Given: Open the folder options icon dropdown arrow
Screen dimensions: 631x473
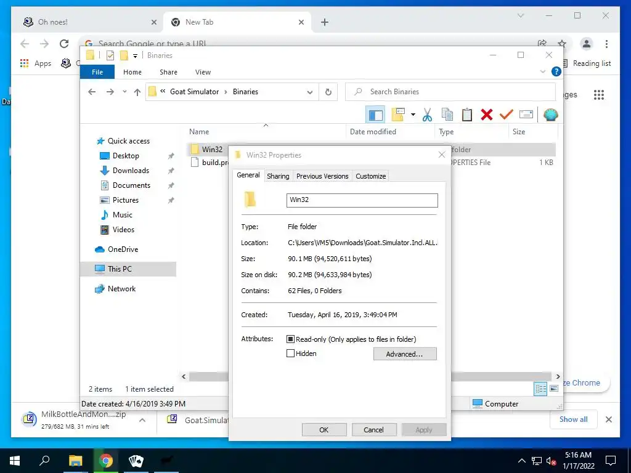Looking at the screenshot, I should (413, 115).
